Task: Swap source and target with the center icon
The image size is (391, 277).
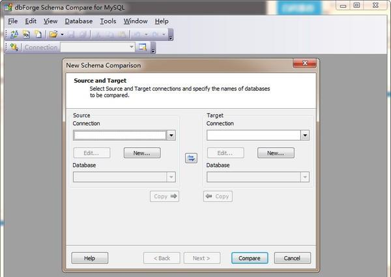Action: tap(191, 158)
